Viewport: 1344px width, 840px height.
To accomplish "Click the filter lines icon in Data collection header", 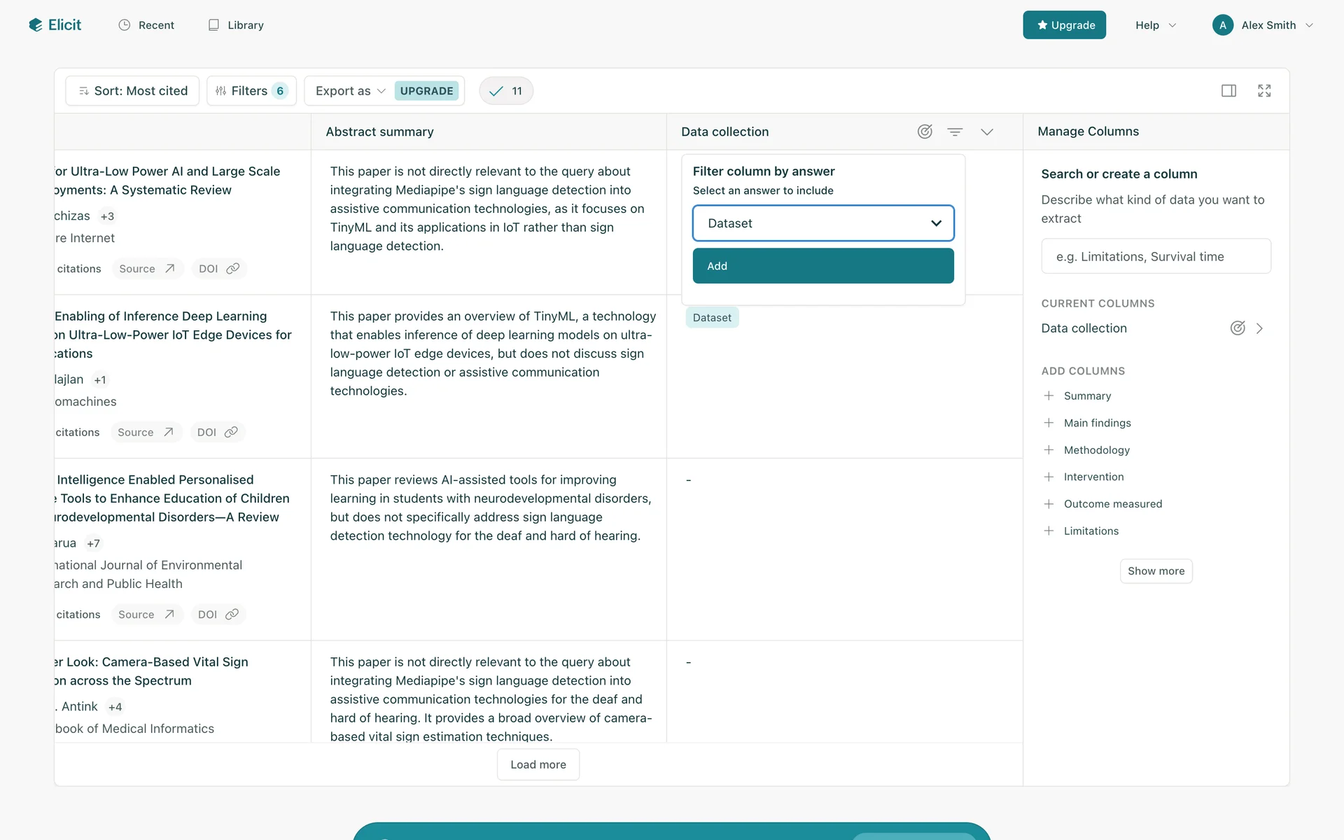I will click(955, 132).
